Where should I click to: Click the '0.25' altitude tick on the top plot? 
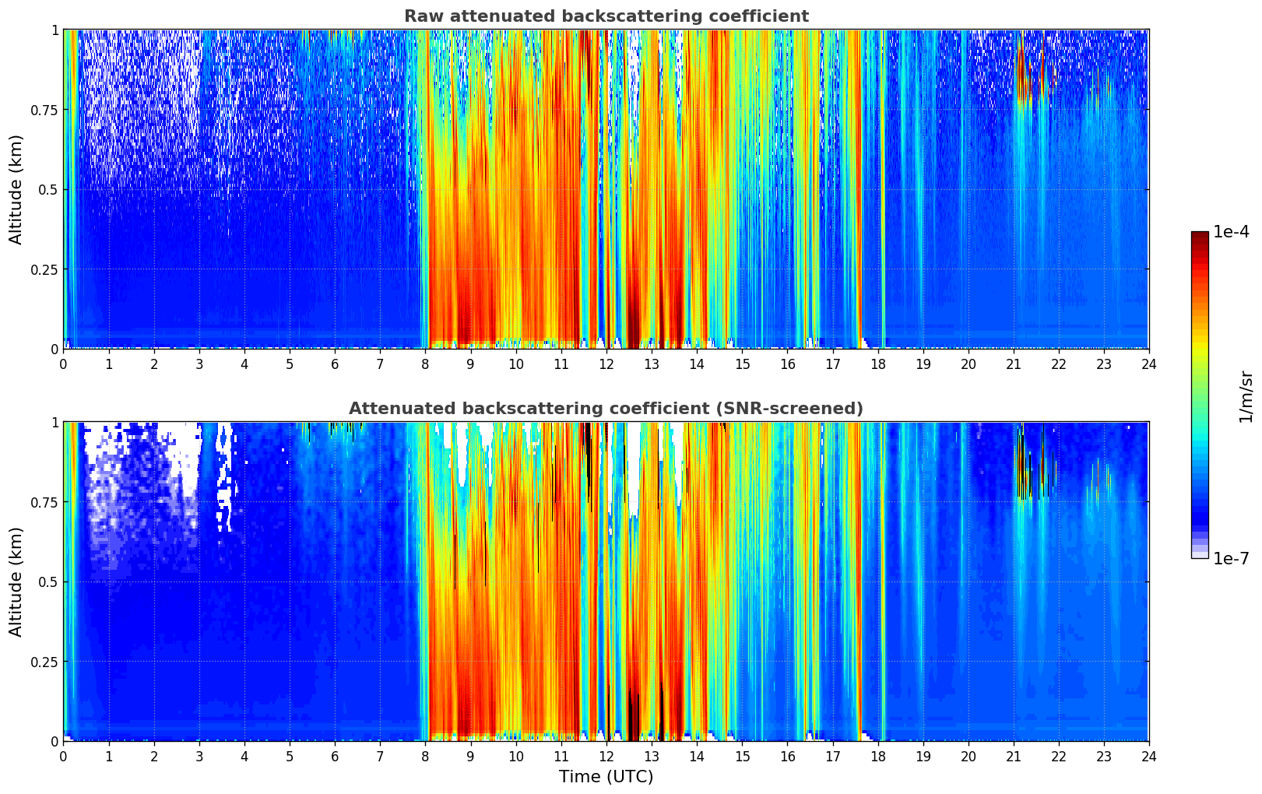pos(44,269)
